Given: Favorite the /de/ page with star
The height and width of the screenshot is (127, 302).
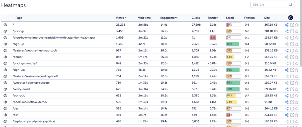Looking at the screenshot, I should click(x=297, y=108).
